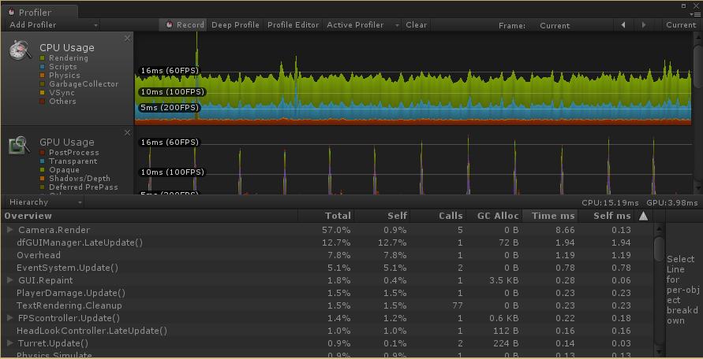This screenshot has height=359, width=703.
Task: Sort by the Total column header
Action: tap(326, 217)
